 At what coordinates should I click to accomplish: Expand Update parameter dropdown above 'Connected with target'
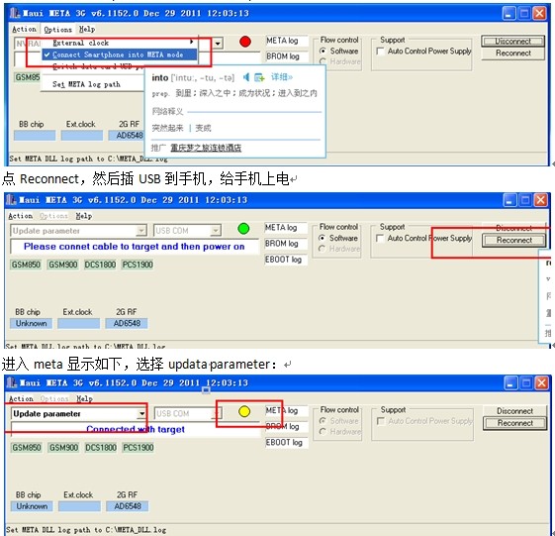[141, 414]
